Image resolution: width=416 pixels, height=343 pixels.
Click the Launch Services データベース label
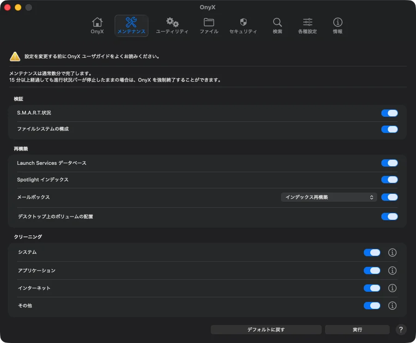pyautogui.click(x=52, y=163)
